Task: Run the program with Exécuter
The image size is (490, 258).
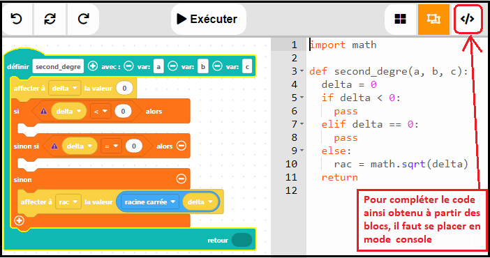Action: coord(209,19)
